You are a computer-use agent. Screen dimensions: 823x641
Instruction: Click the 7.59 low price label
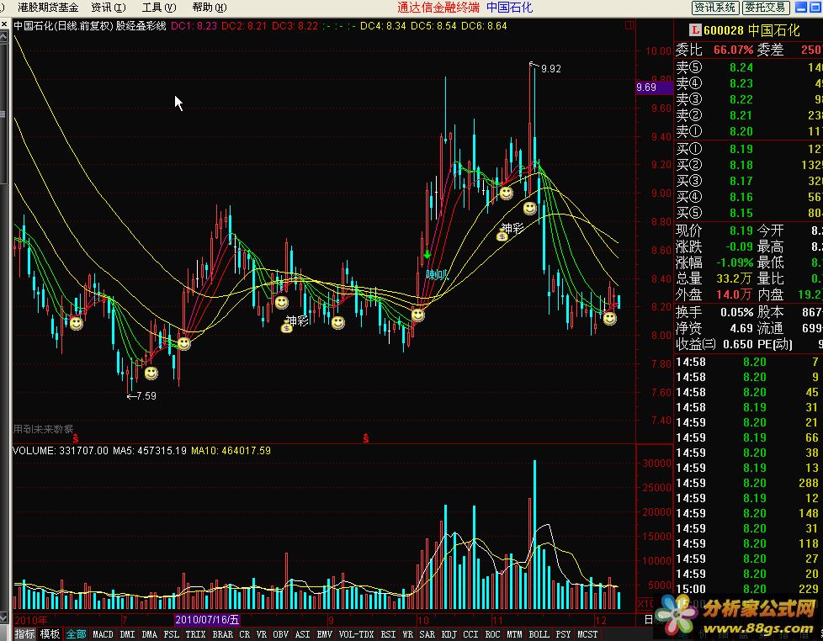[146, 396]
